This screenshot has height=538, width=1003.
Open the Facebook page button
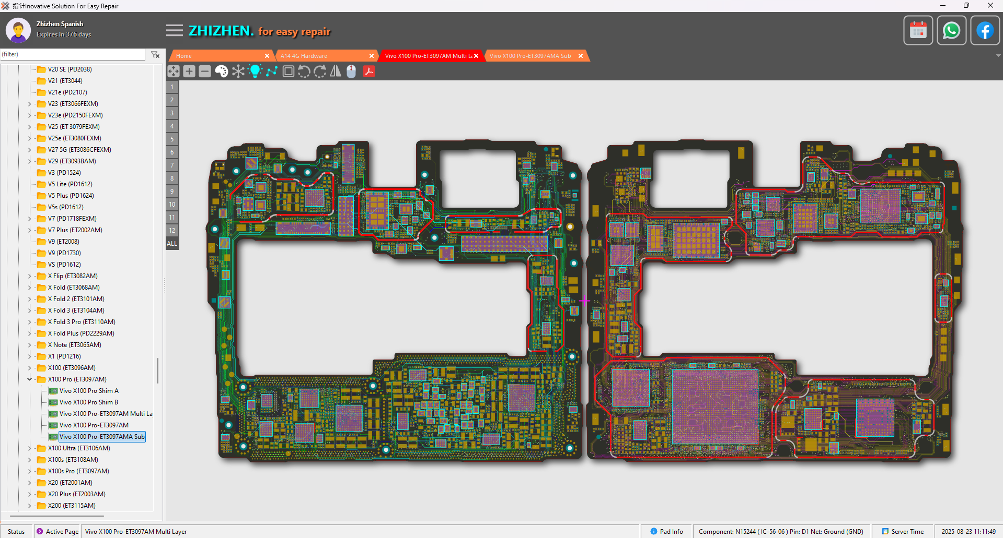pos(985,31)
